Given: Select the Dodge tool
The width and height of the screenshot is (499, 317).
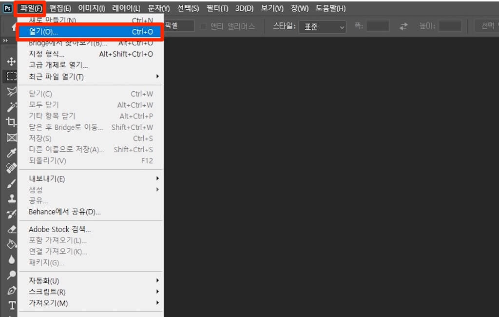Looking at the screenshot, I should pyautogui.click(x=12, y=274).
